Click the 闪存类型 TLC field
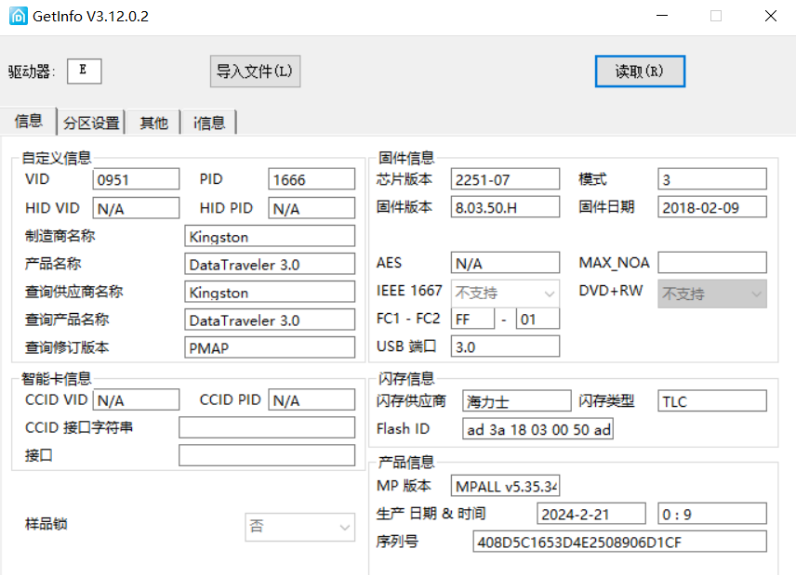796x575 pixels. tap(712, 401)
